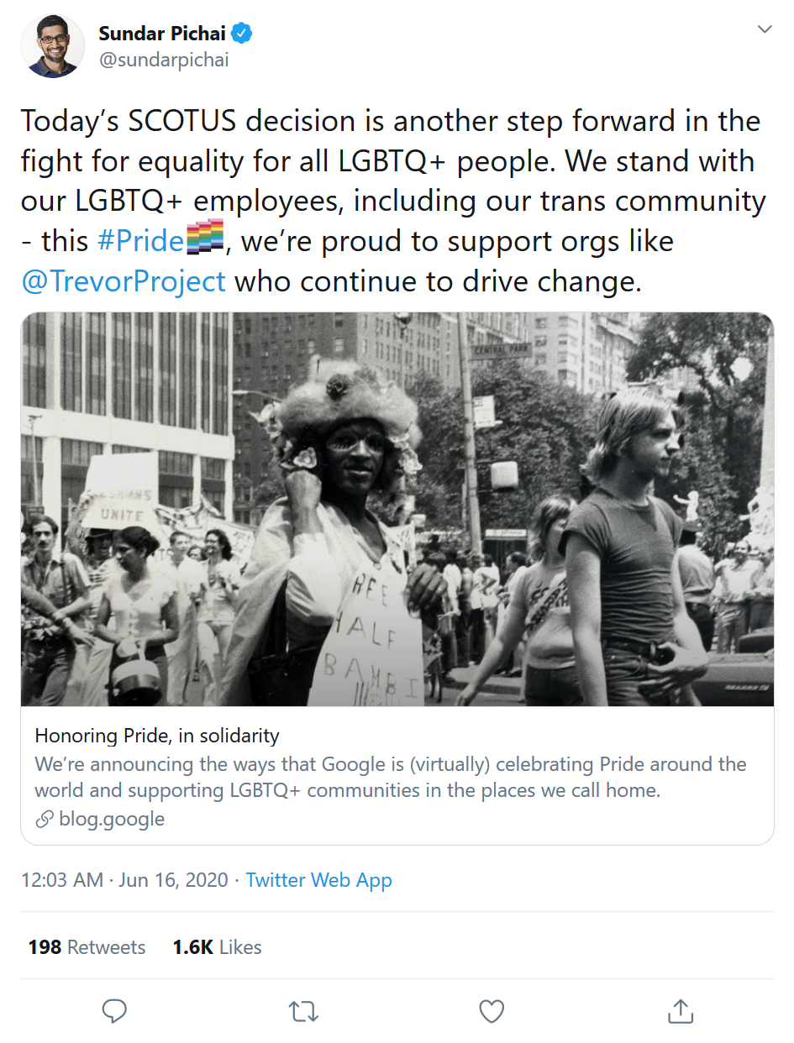The height and width of the screenshot is (1043, 794).
Task: Open the profile picture avatar
Action: pos(53,45)
